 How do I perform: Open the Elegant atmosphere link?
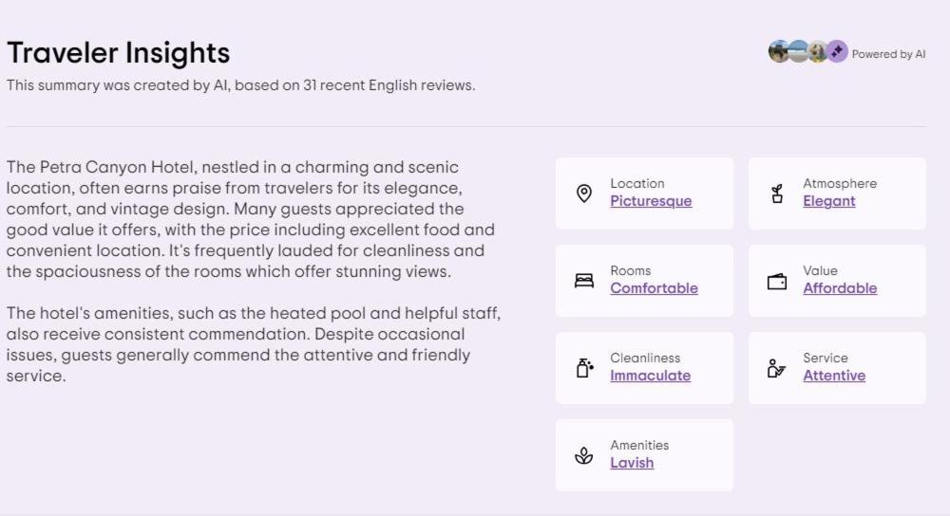tap(828, 201)
